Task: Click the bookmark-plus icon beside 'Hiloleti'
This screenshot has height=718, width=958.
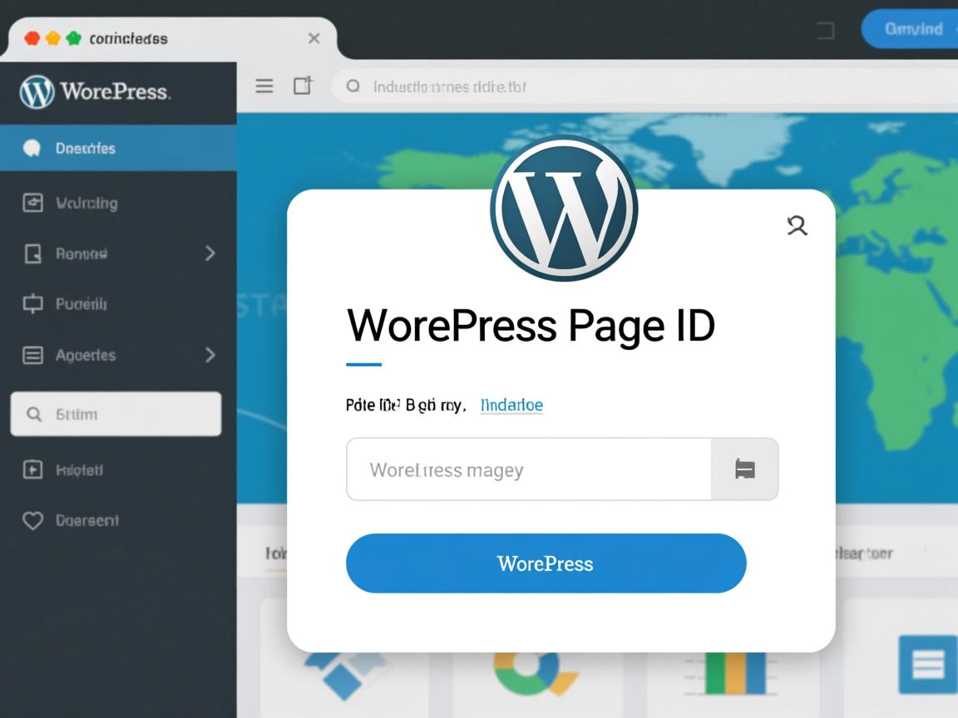Action: pyautogui.click(x=32, y=470)
